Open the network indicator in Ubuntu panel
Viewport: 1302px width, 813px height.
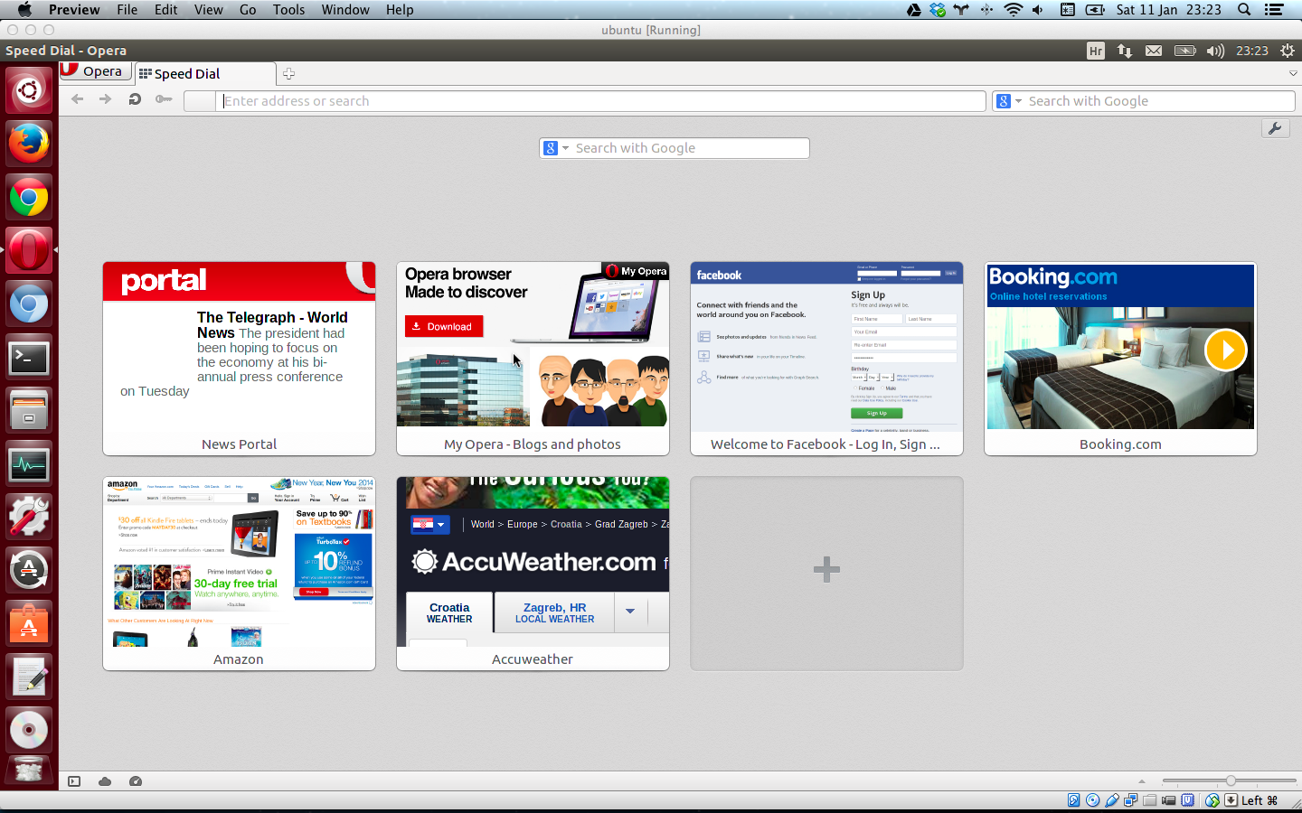tap(1125, 51)
